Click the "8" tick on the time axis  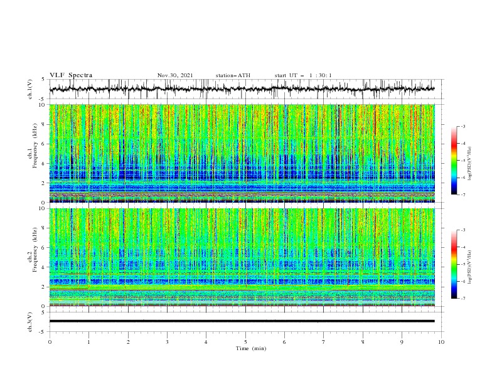[x=363, y=342]
